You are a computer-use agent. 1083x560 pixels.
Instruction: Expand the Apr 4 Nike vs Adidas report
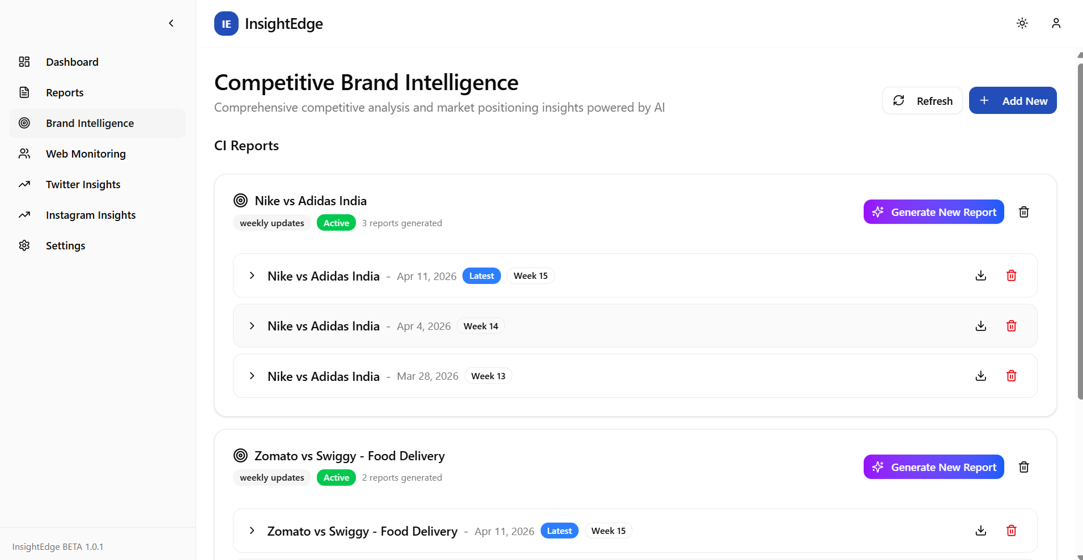[x=252, y=326]
